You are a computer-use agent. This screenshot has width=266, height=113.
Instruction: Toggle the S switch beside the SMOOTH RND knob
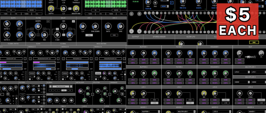[70, 9]
